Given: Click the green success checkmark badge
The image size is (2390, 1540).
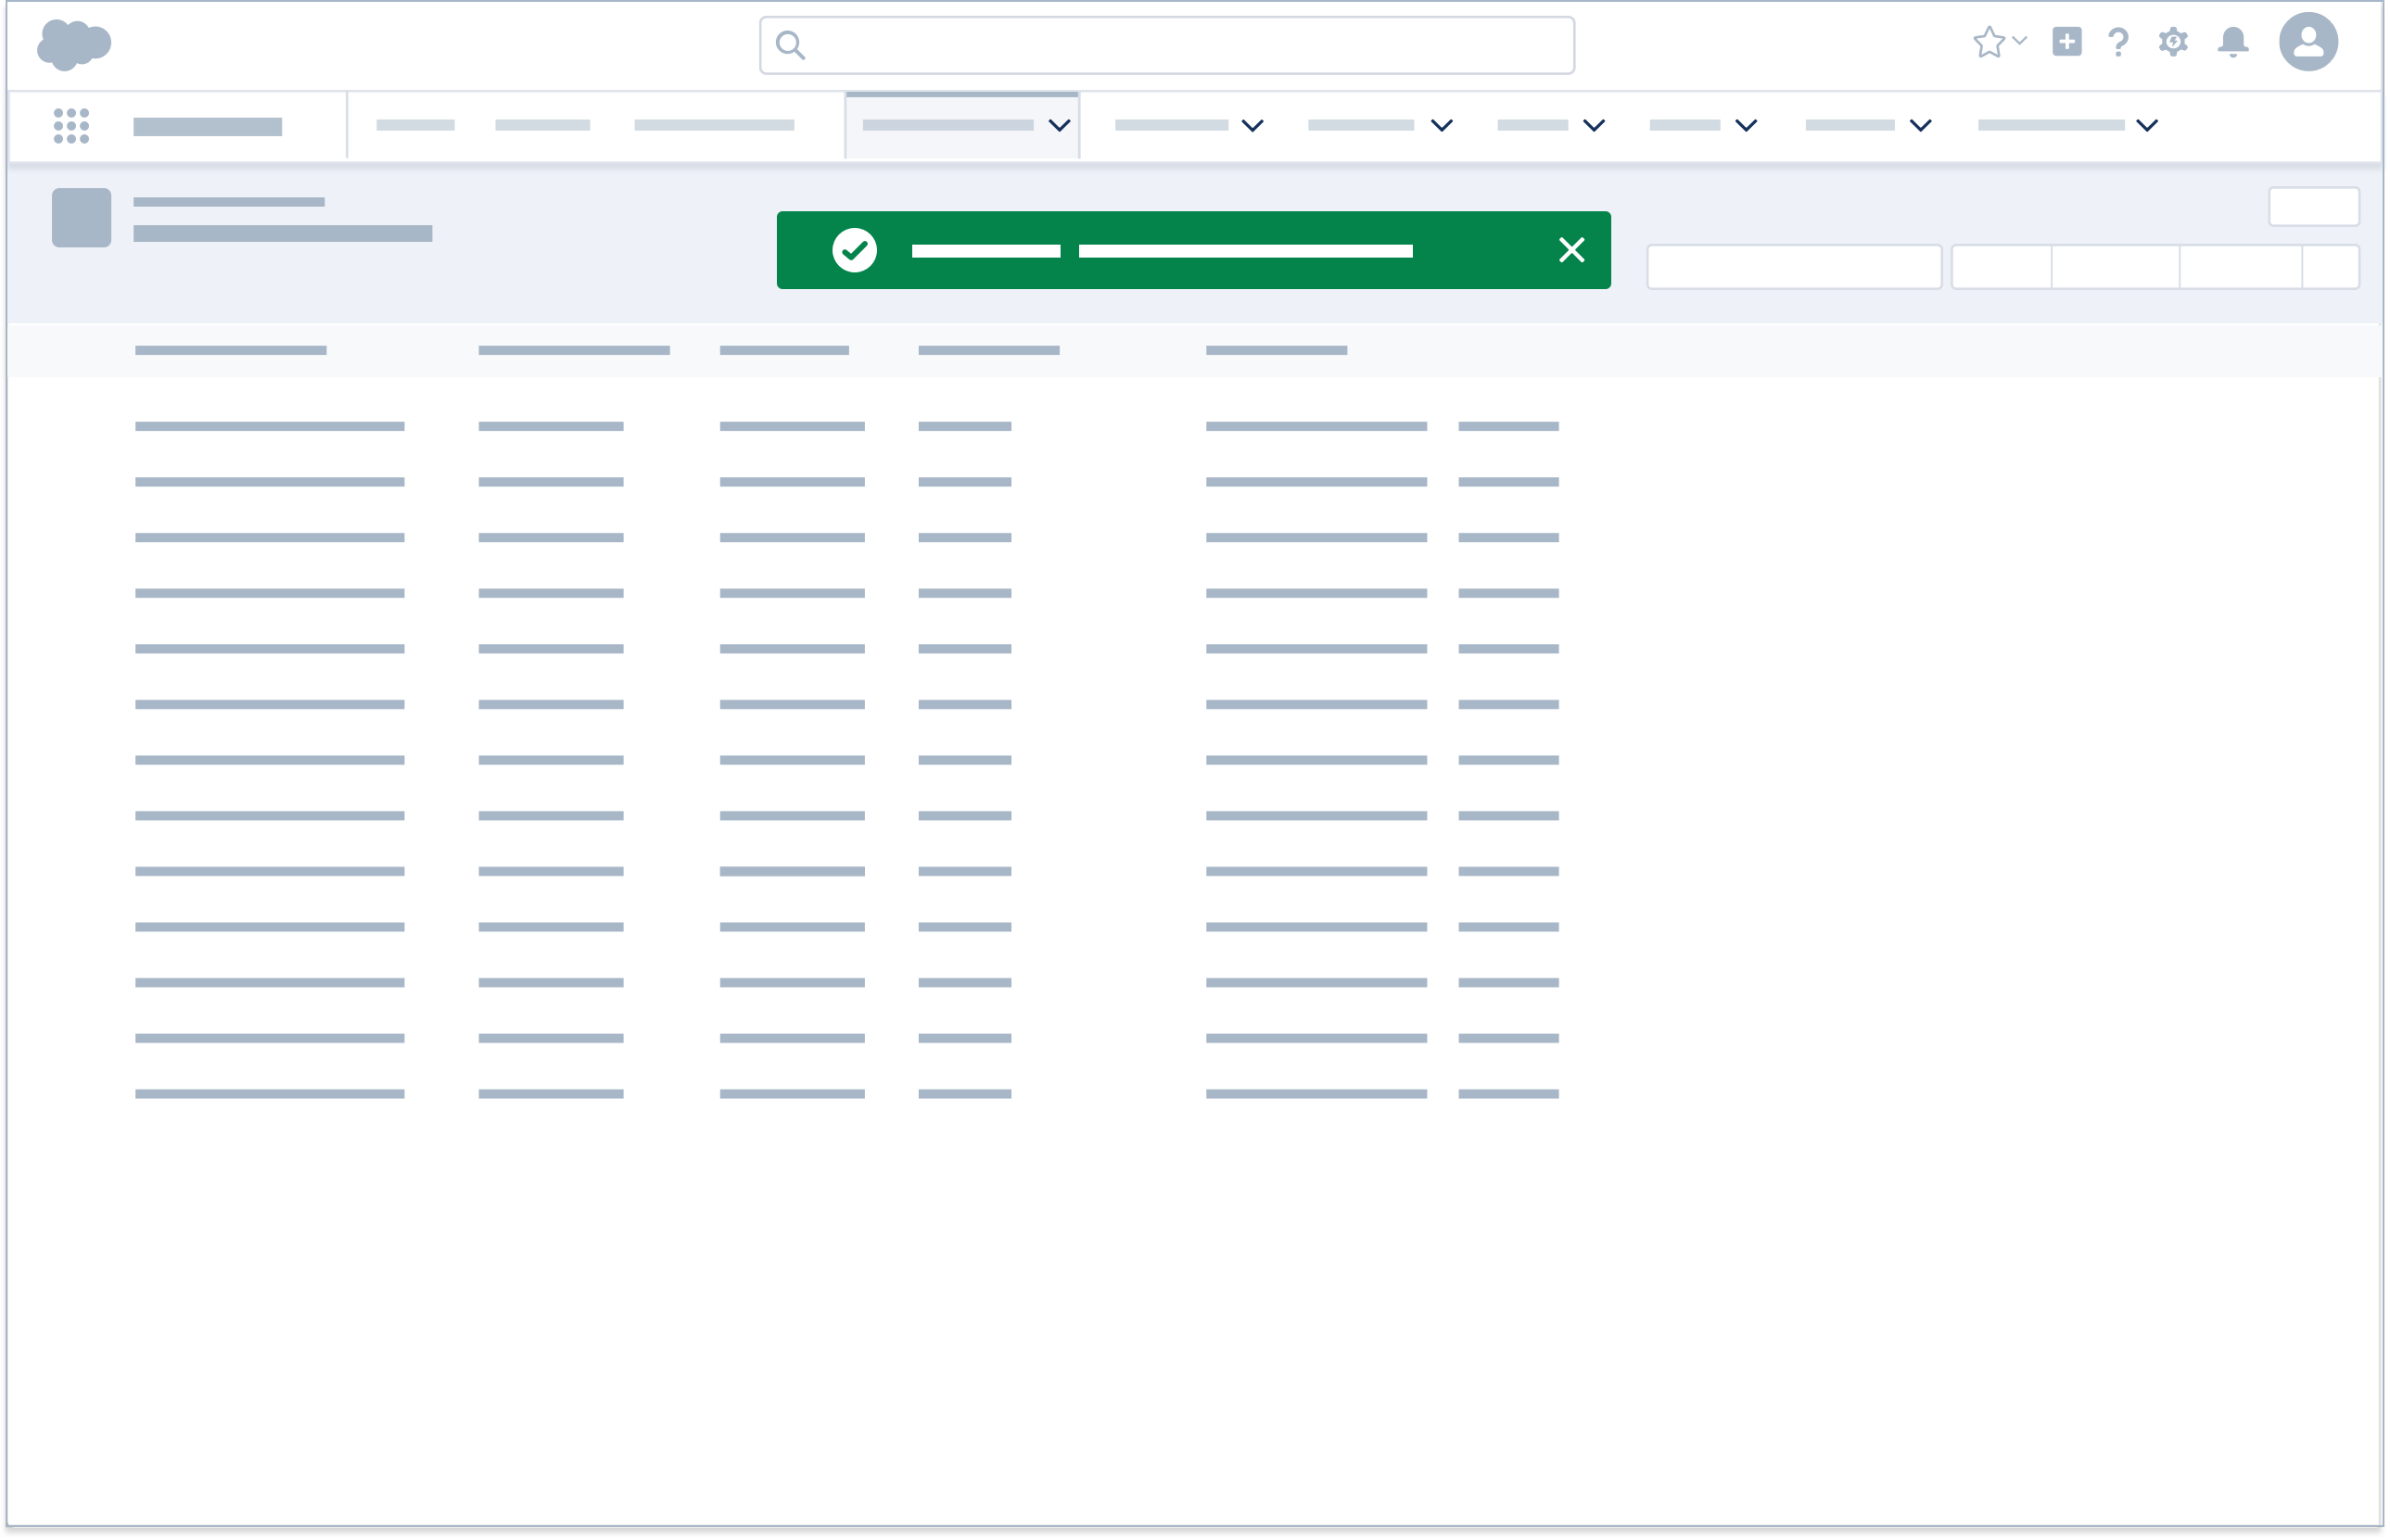Looking at the screenshot, I should [x=856, y=250].
